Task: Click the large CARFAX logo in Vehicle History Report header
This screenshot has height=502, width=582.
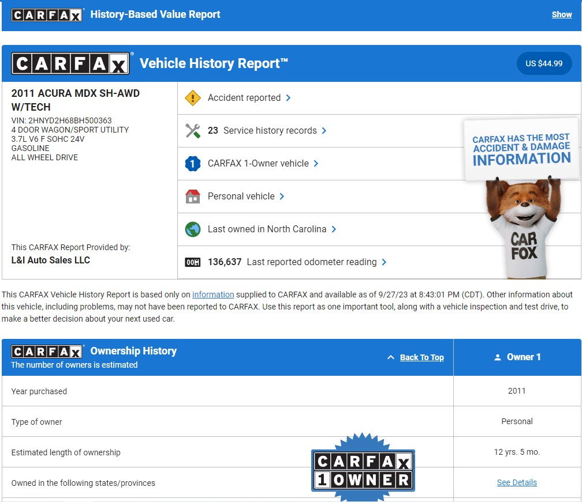Action: point(70,63)
